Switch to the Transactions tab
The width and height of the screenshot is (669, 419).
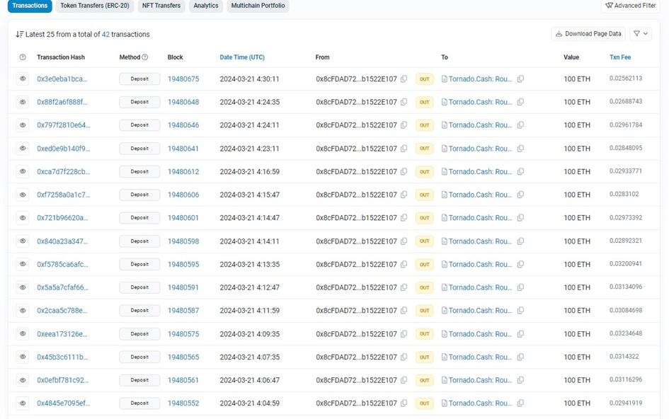point(30,6)
